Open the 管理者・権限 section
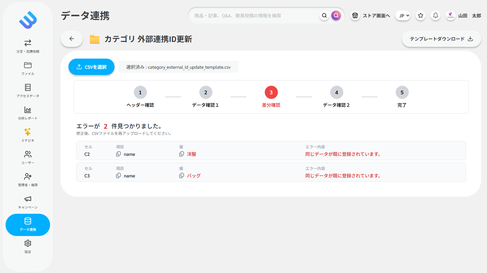Screen dimensions: 487x273 [x=27, y=179]
